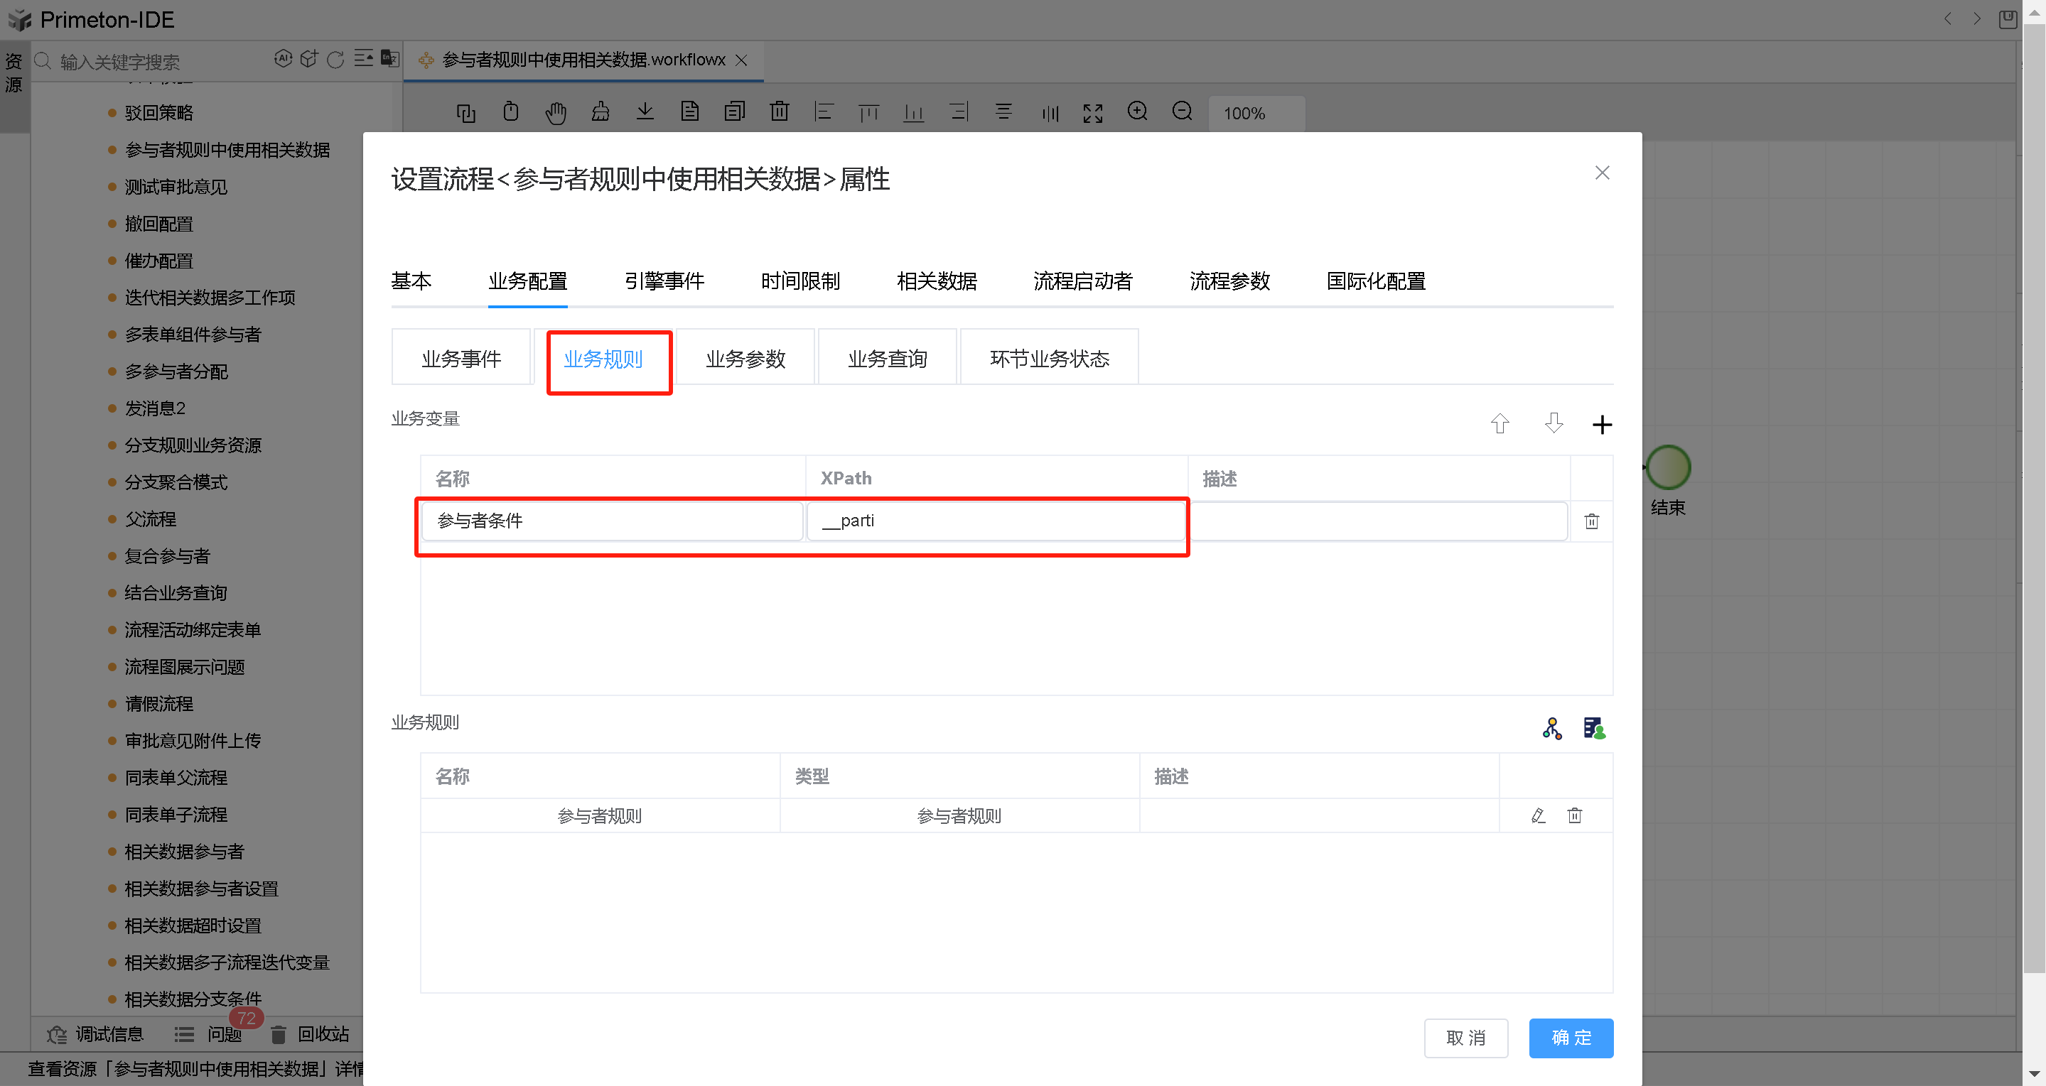Viewport: 2046px width, 1086px height.
Task: Delete selected element with the trash toolbar icon
Action: point(779,112)
